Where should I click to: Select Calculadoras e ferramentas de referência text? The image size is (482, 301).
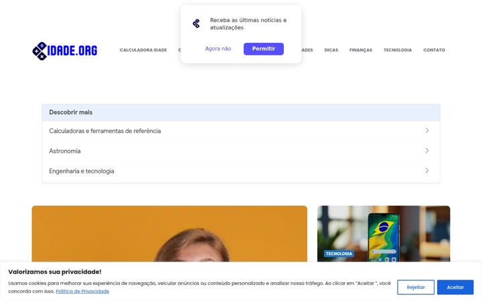(105, 131)
